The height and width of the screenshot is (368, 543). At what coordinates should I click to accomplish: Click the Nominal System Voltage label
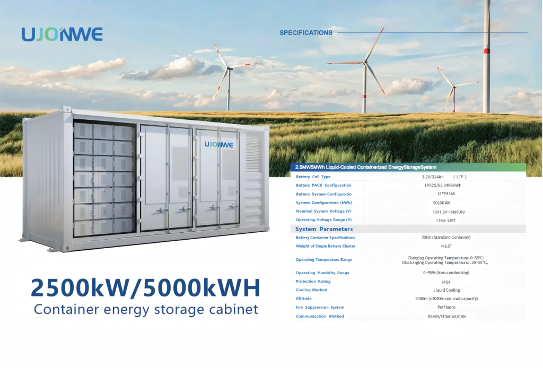tap(323, 211)
